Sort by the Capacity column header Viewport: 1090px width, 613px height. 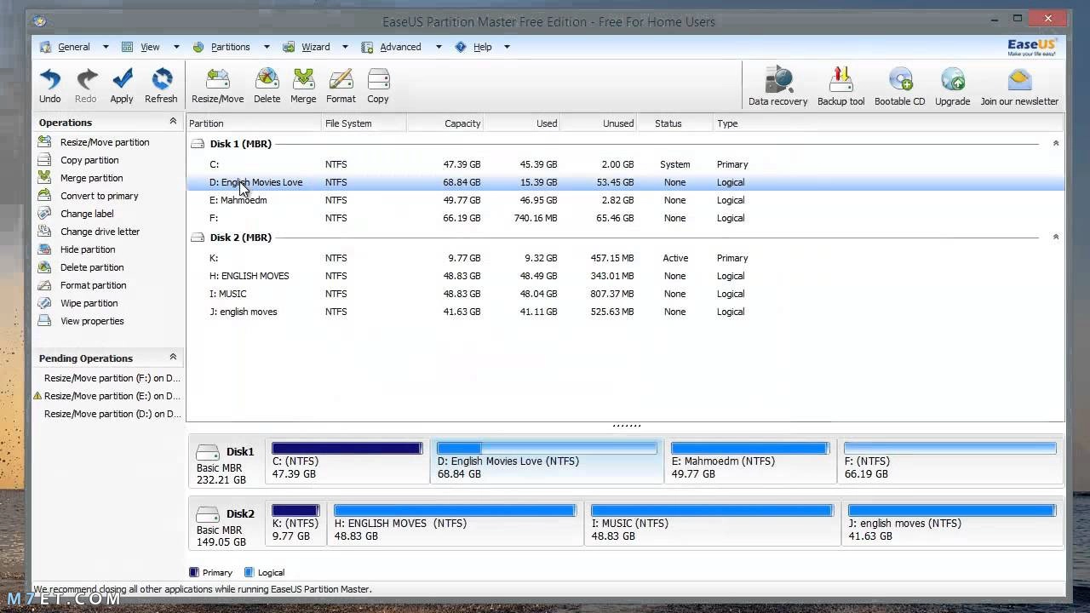coord(445,123)
